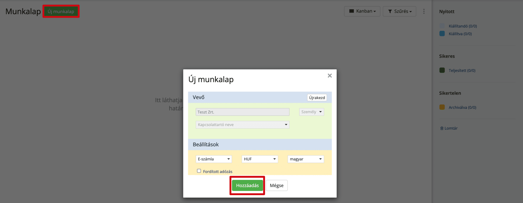Click the Kiállítandó light color swatch

[442, 26]
